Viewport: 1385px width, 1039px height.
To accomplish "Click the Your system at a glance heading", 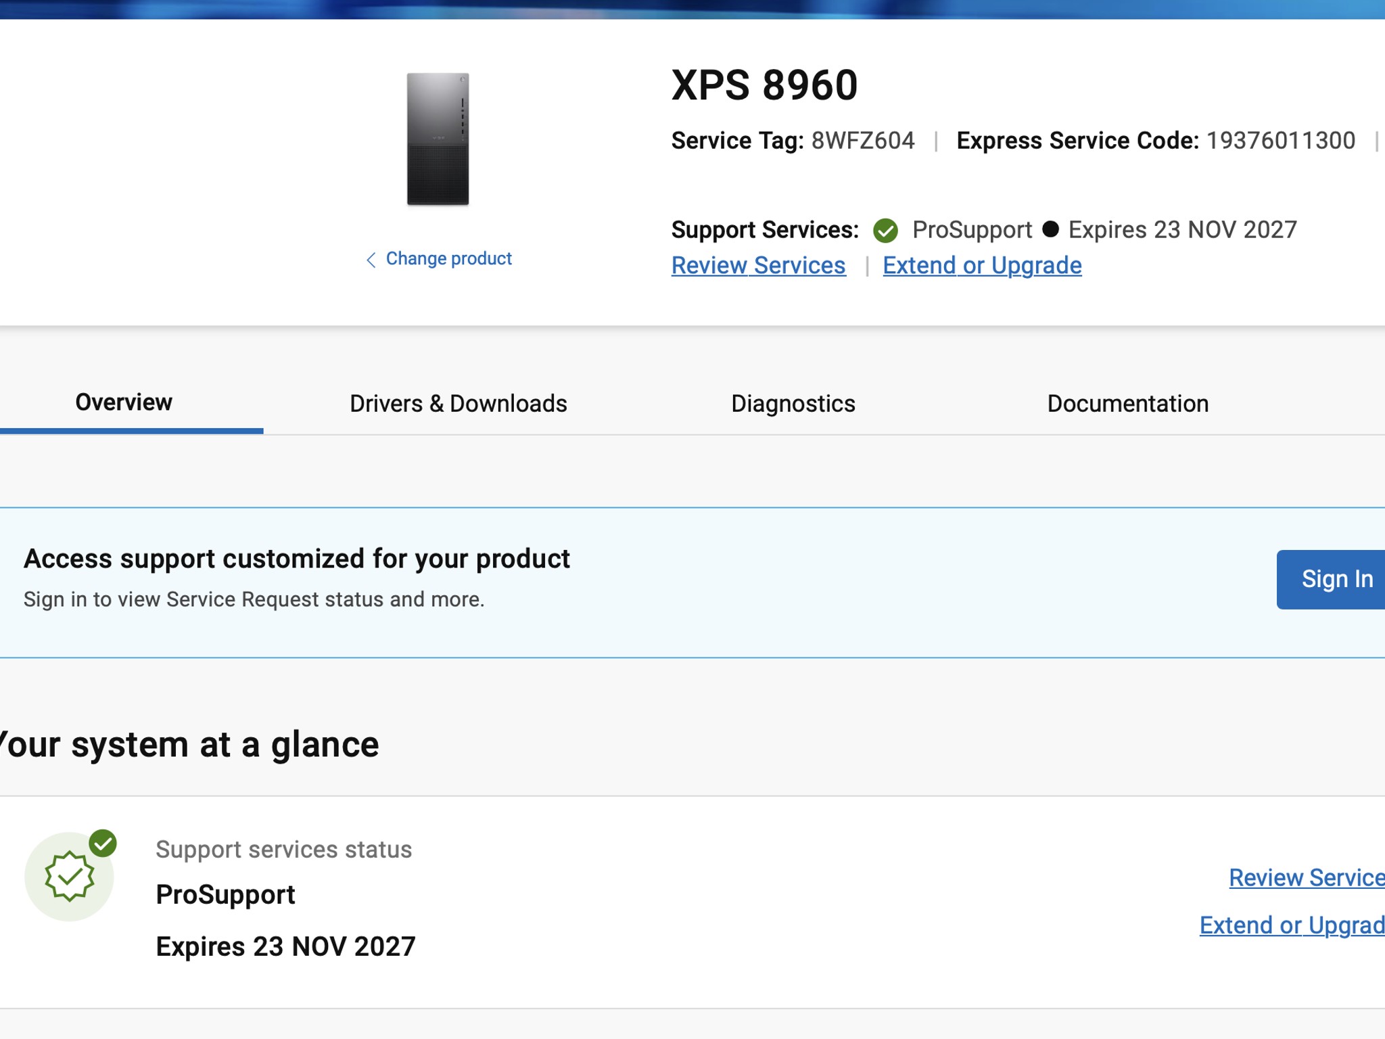I will [x=189, y=745].
